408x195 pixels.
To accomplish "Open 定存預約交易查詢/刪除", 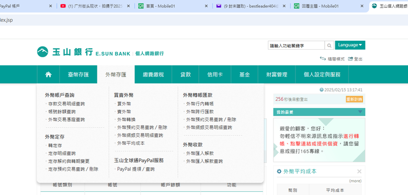I will (x=73, y=169).
